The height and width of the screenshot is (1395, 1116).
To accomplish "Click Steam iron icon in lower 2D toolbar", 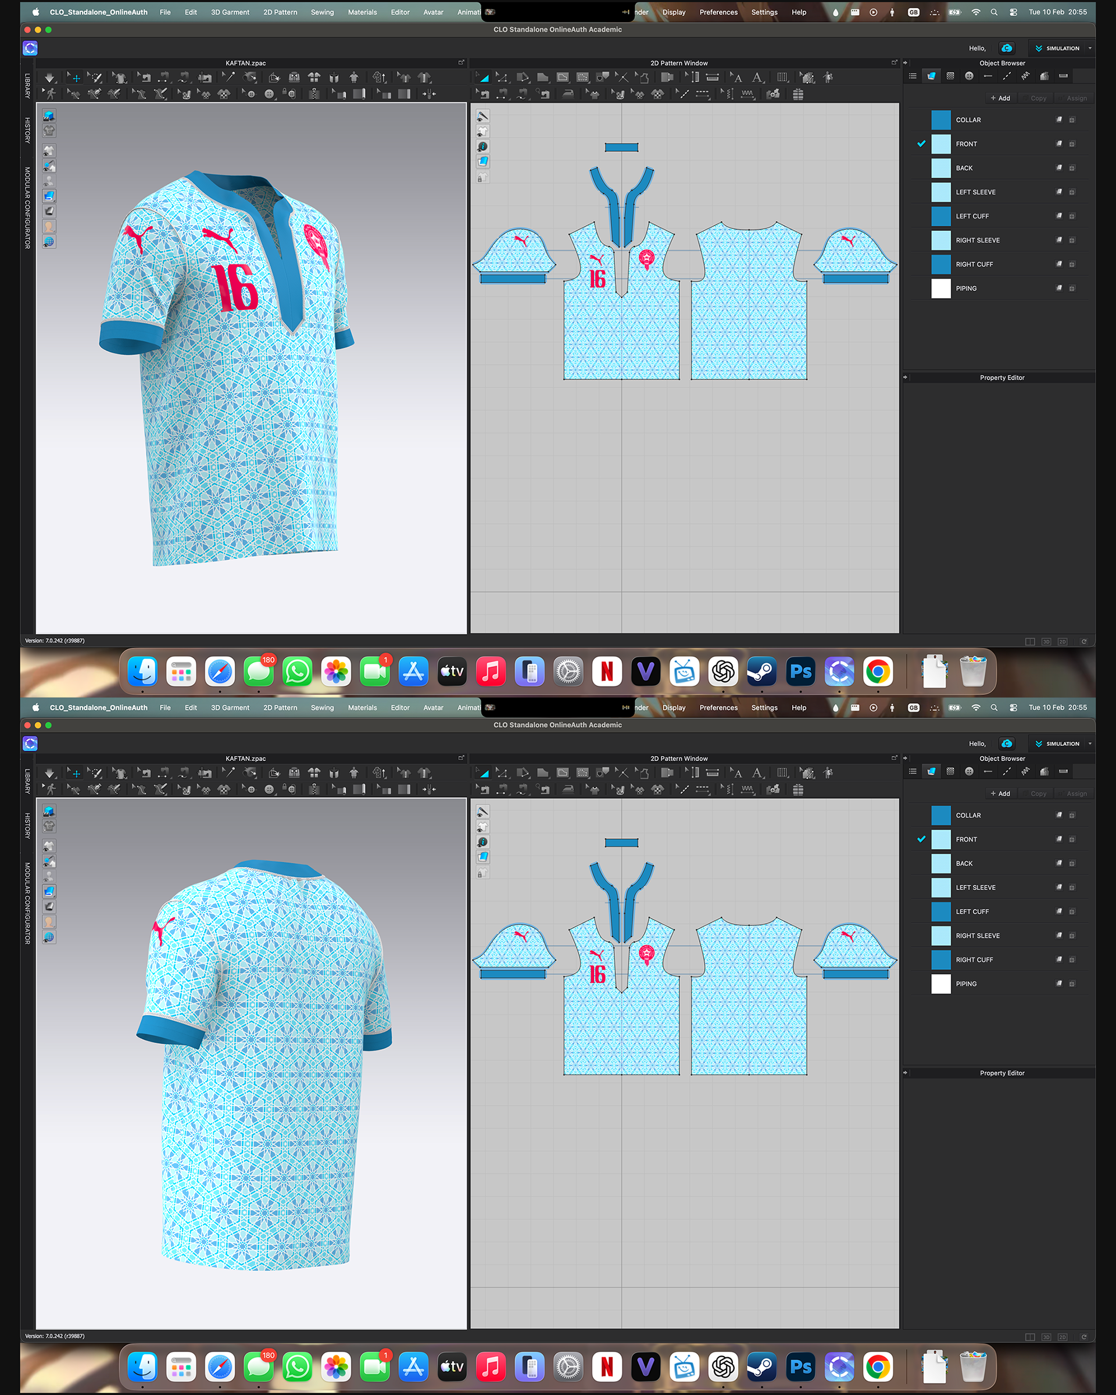I will pos(568,789).
